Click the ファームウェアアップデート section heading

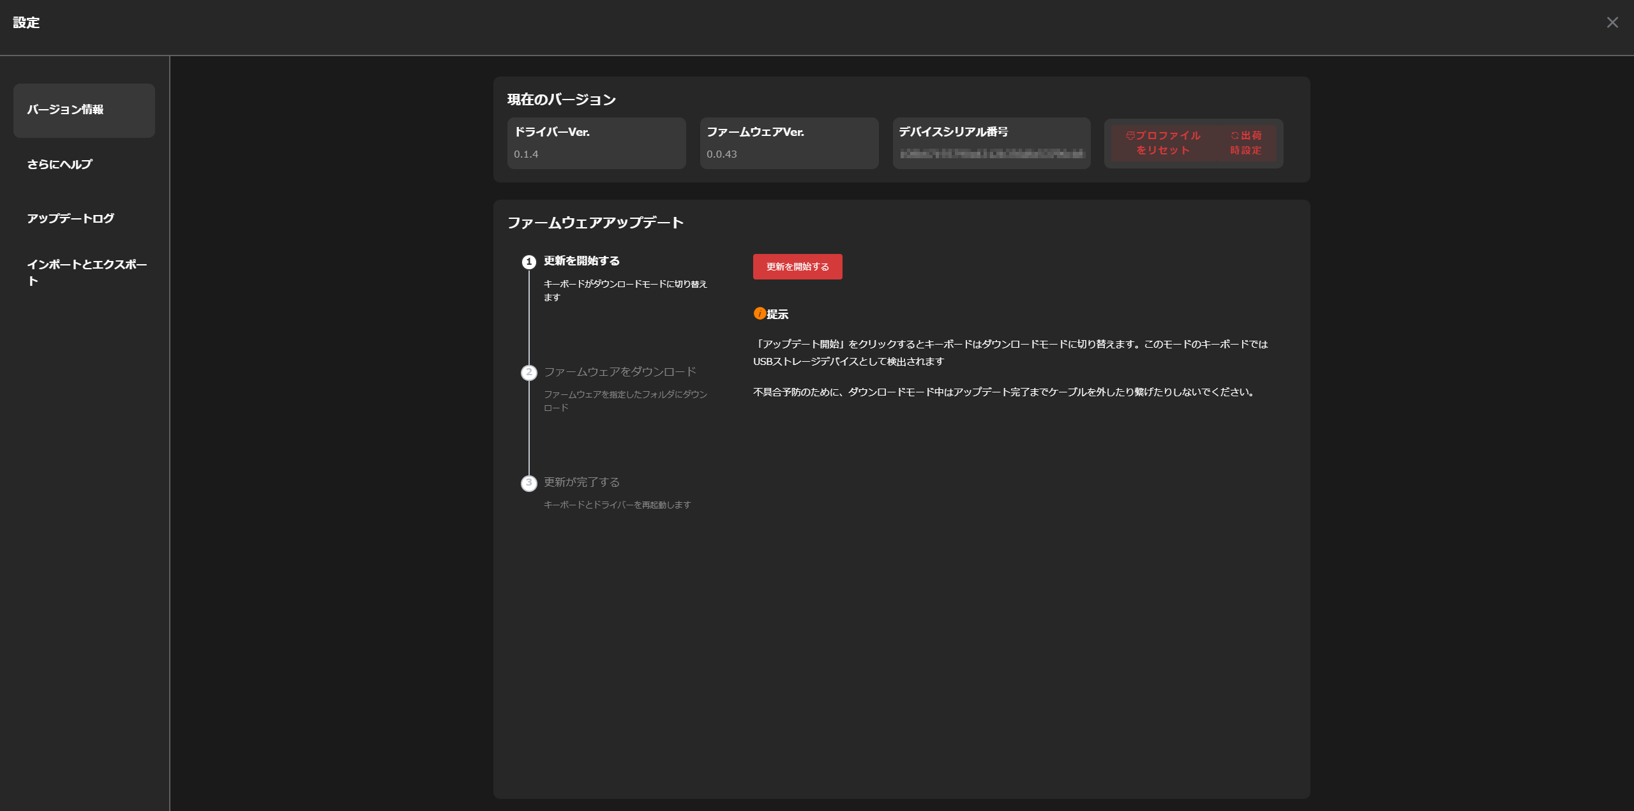click(x=595, y=223)
